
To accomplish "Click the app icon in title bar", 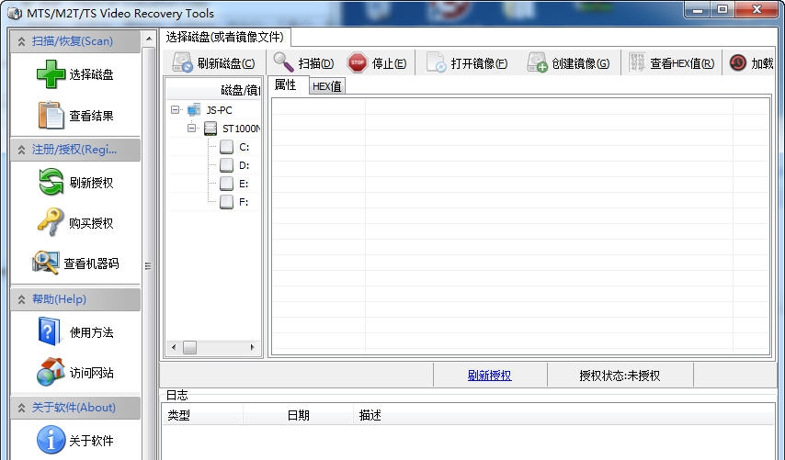I will [15, 13].
